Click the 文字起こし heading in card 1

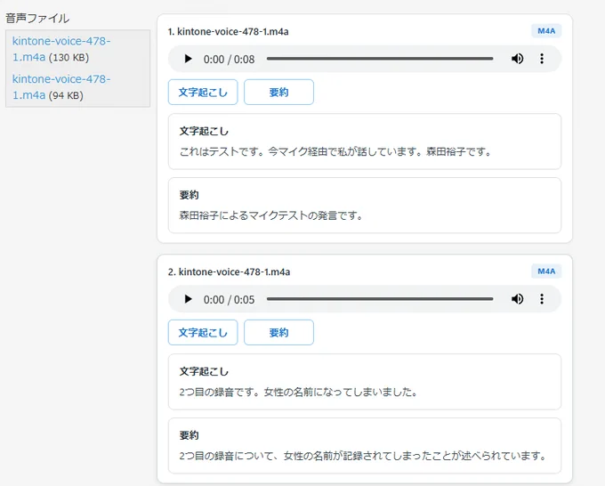coord(204,131)
